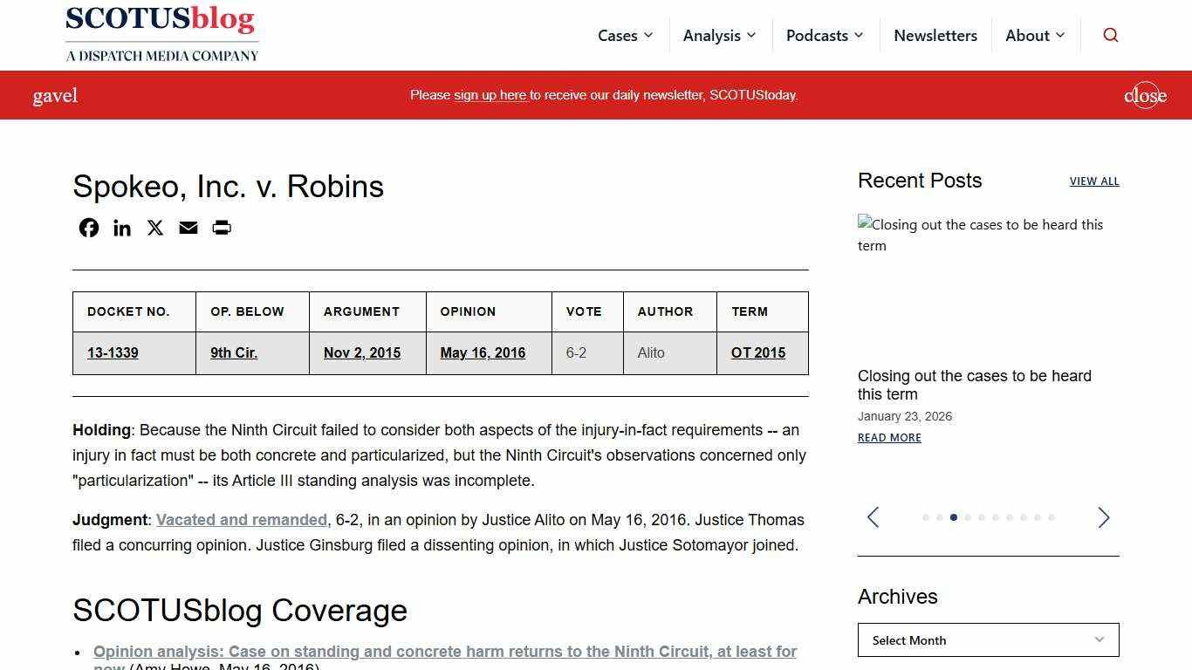Open the Nov 2, 2015 argument link
This screenshot has width=1192, height=670.
[x=361, y=352]
